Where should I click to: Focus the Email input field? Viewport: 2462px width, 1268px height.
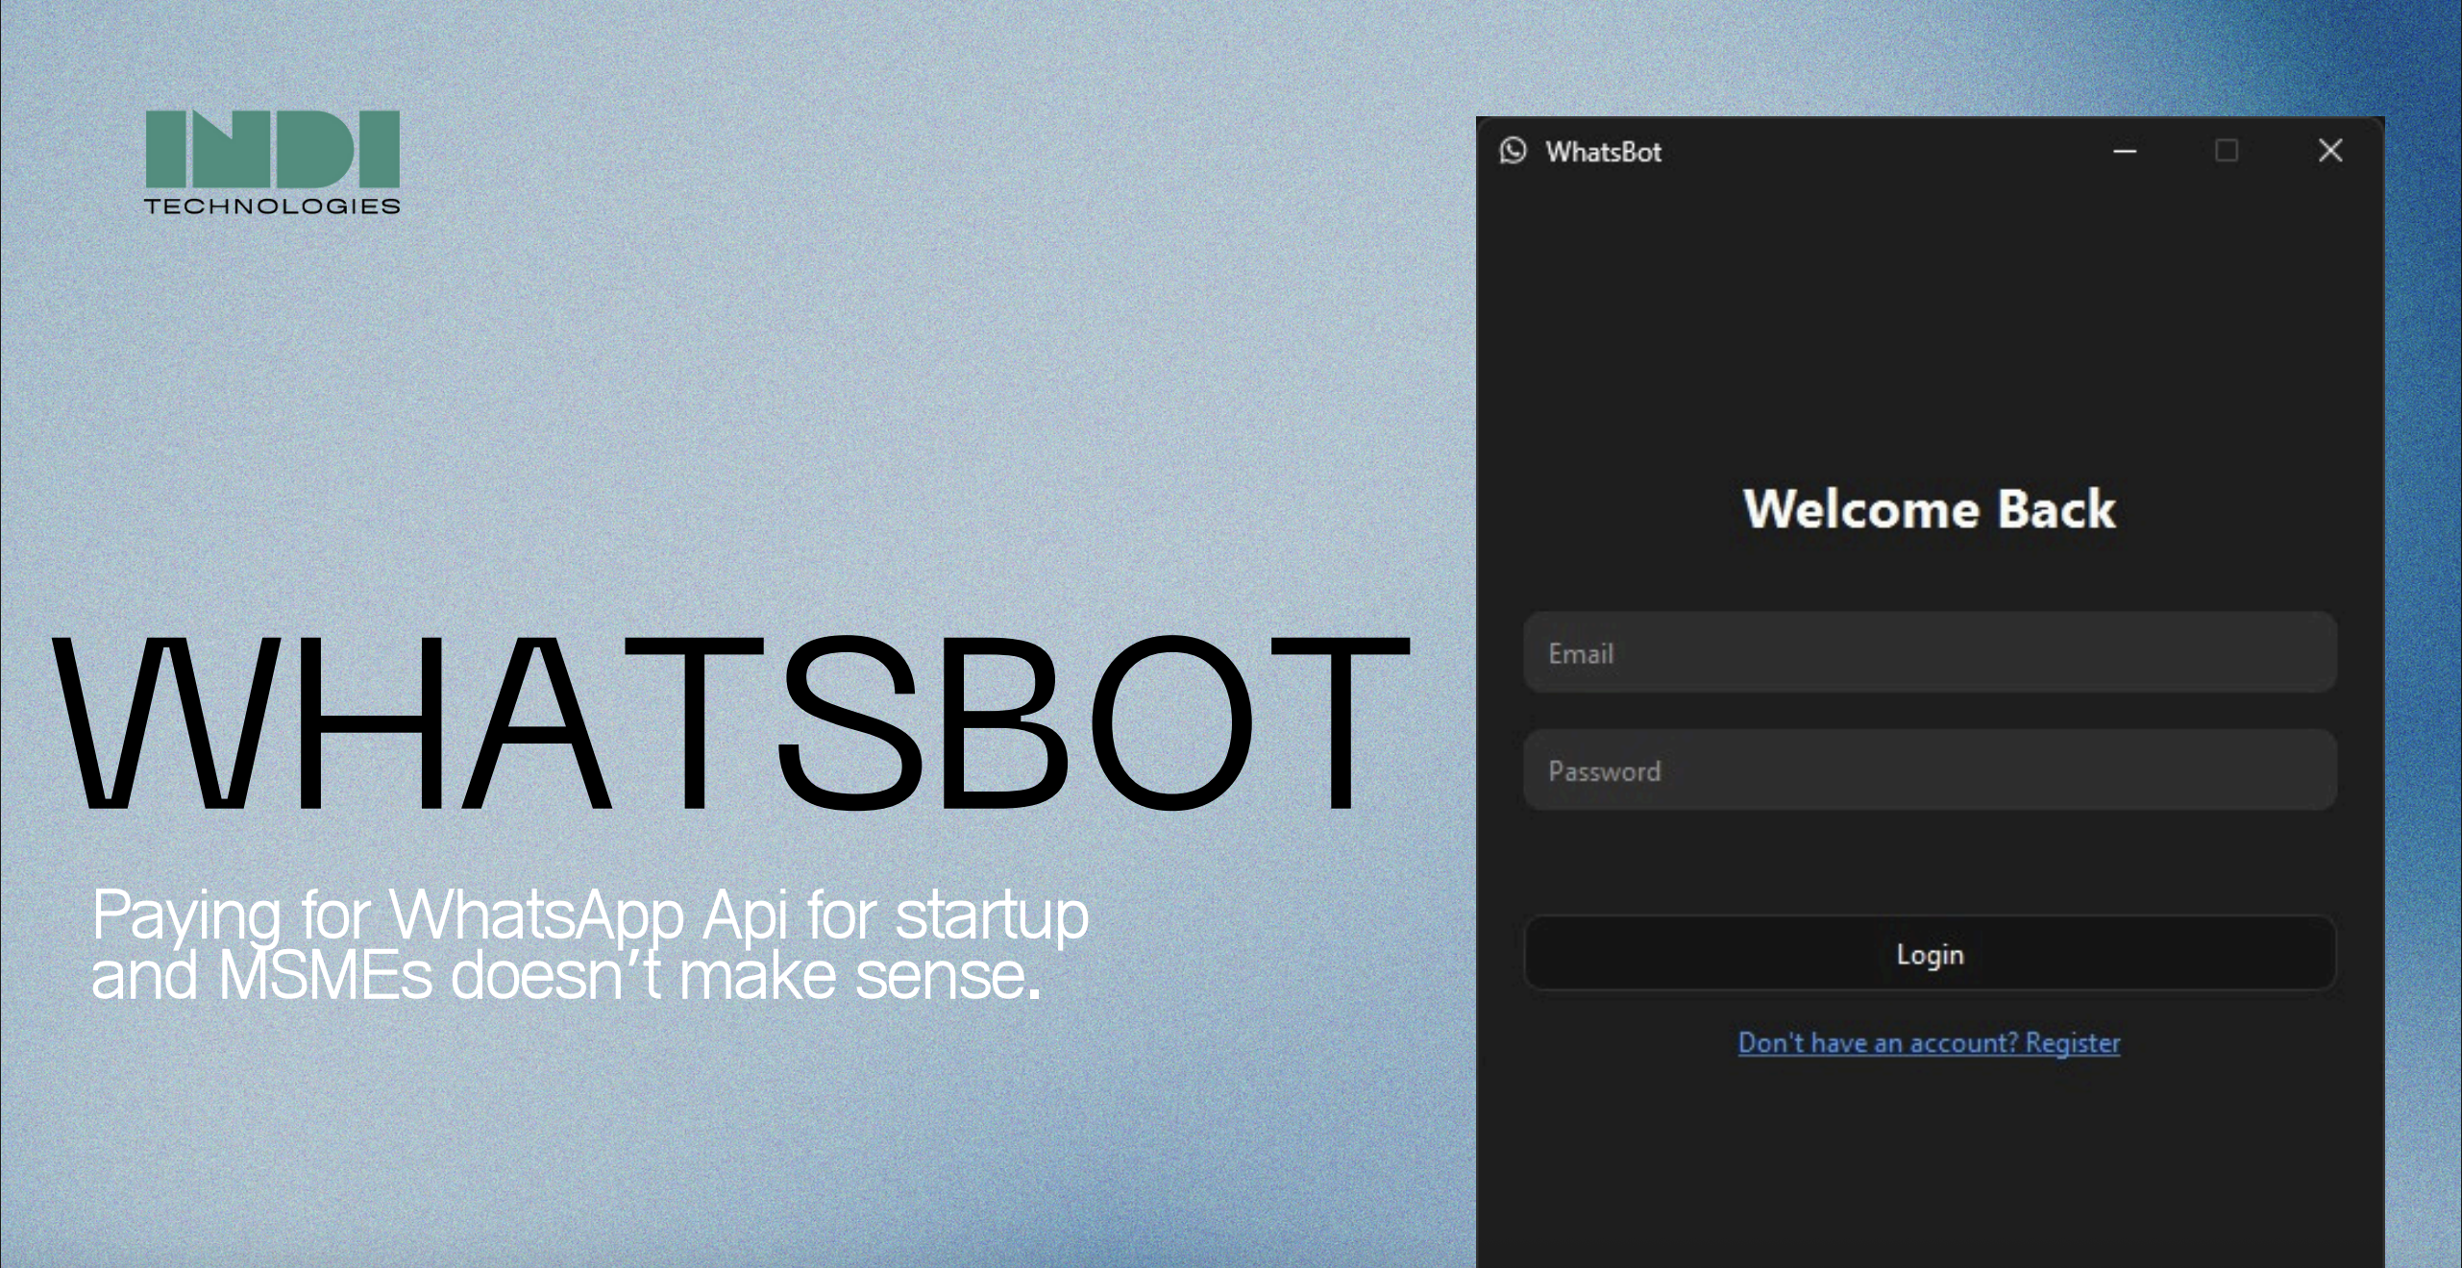(1930, 652)
